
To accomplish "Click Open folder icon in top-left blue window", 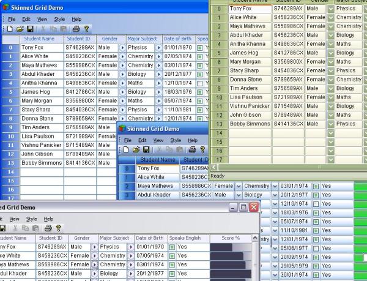I will pyautogui.click(x=20, y=29).
